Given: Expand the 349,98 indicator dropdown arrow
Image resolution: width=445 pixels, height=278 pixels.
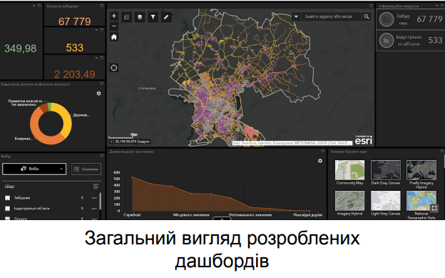Looking at the screenshot, I should tap(34, 6).
